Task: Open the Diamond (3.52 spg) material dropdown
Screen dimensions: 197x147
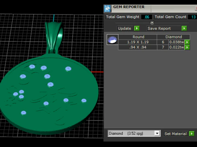Action: (157, 133)
